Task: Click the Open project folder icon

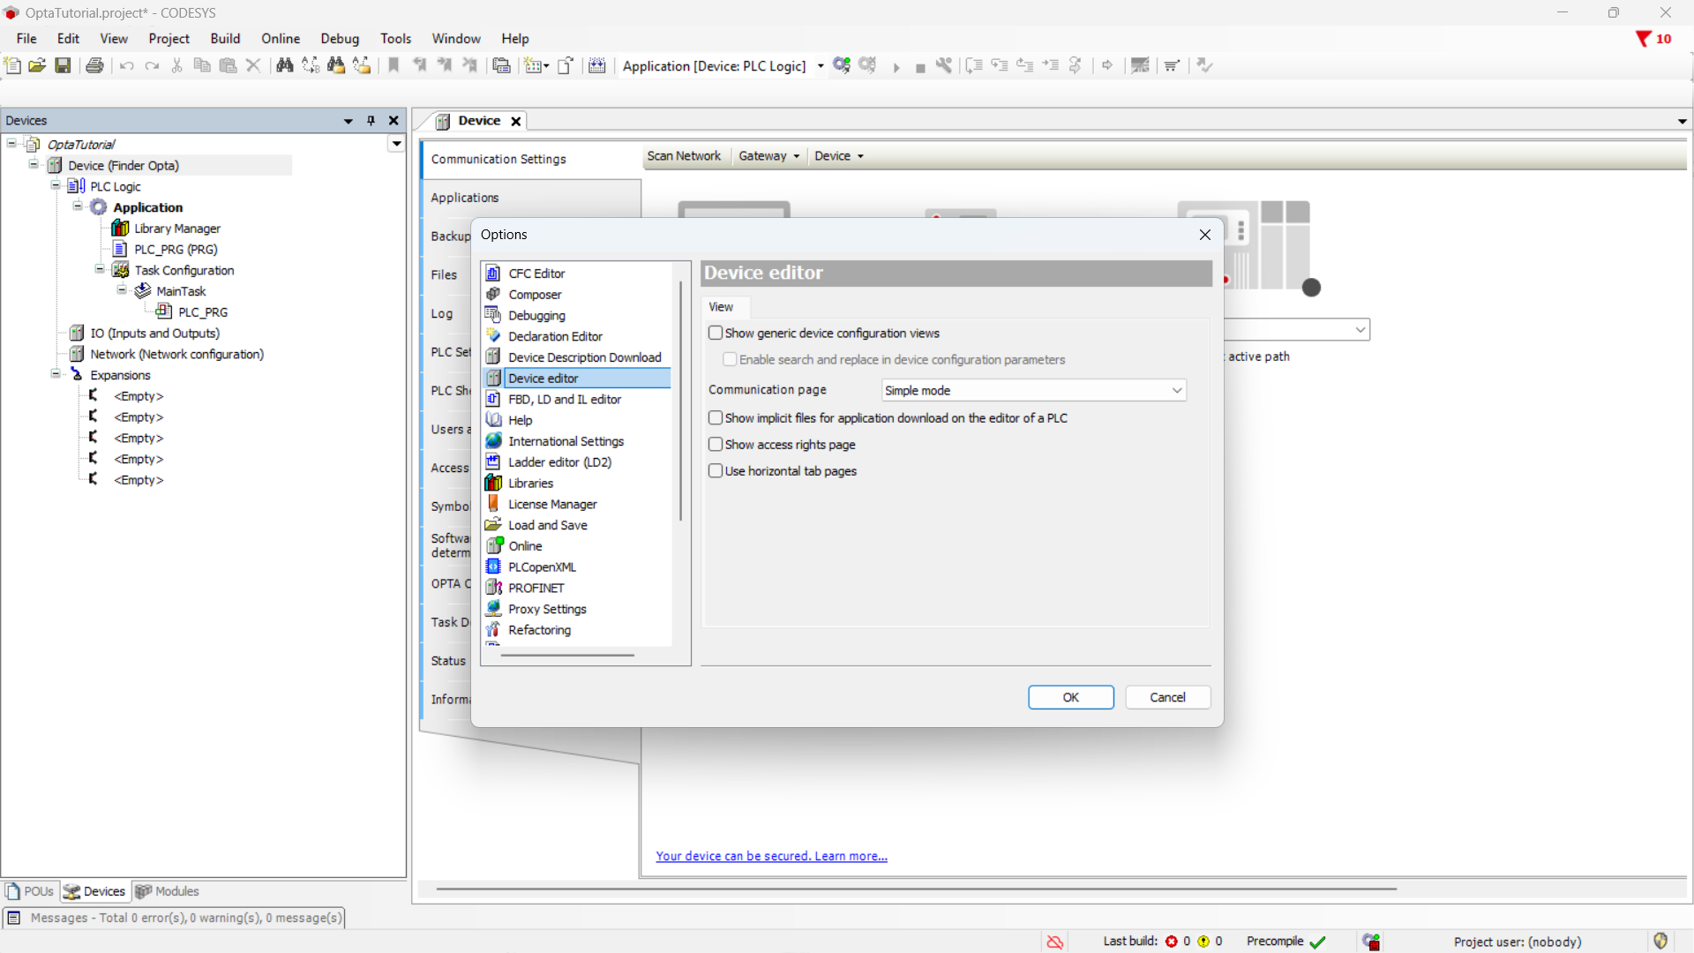Action: point(37,65)
